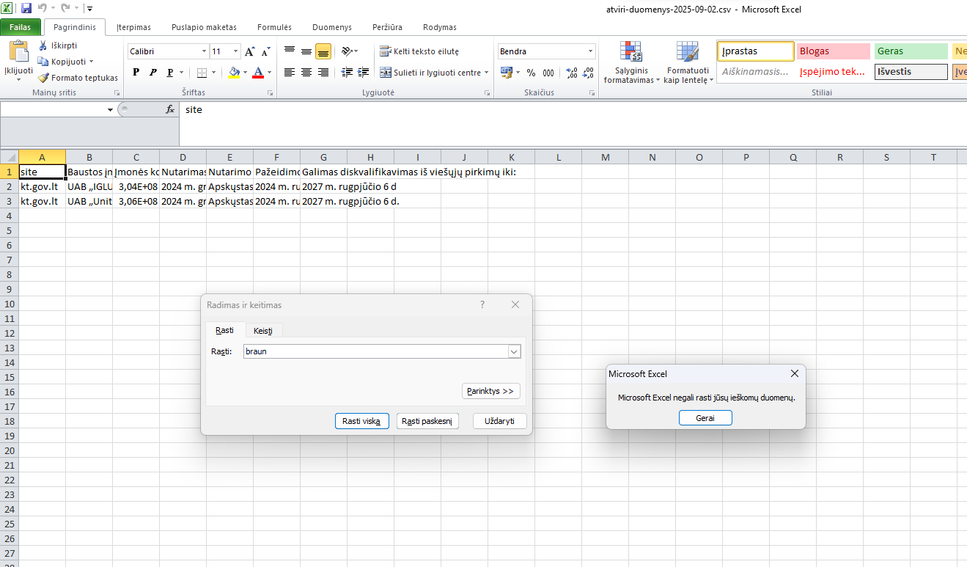Toggle bold formatting (P button)

point(136,73)
